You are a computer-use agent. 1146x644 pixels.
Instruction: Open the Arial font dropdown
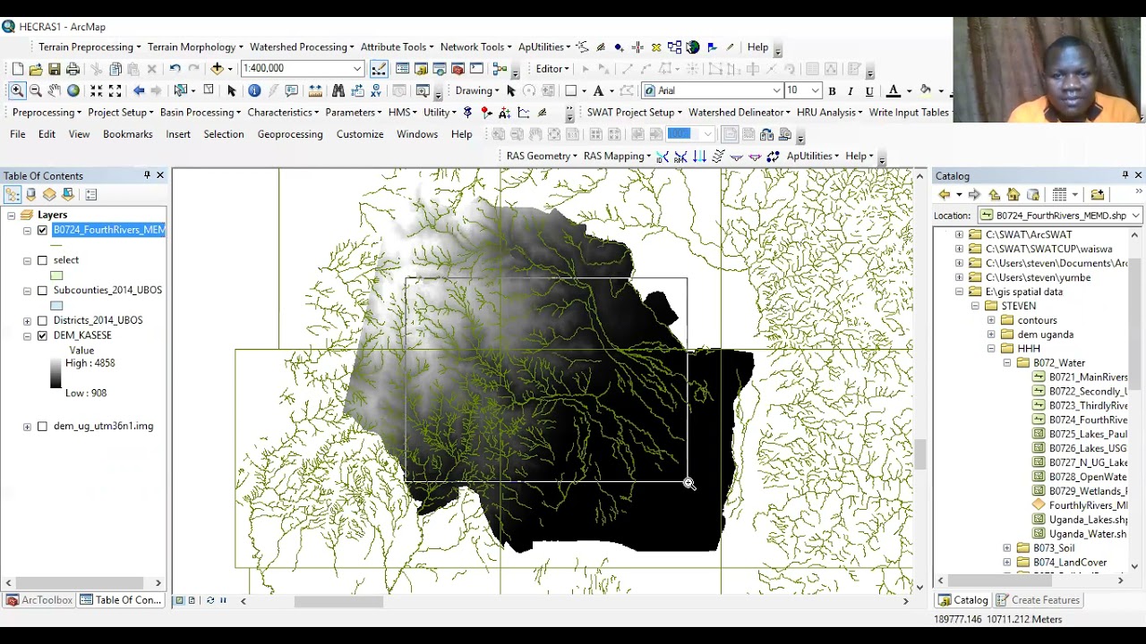(776, 90)
